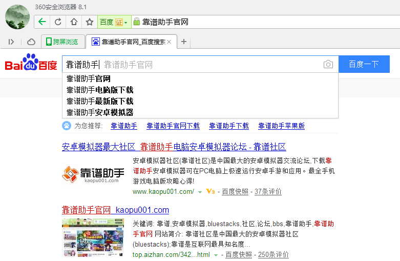Open the user avatar profile picture
This screenshot has height=261, width=400.
pos(17,17)
